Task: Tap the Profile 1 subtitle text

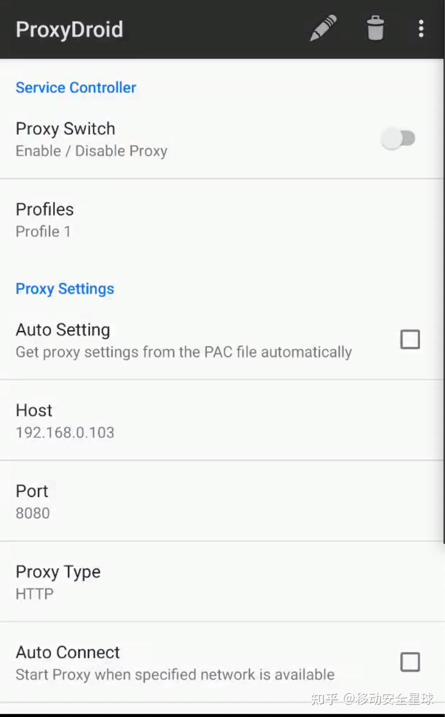Action: pos(43,232)
